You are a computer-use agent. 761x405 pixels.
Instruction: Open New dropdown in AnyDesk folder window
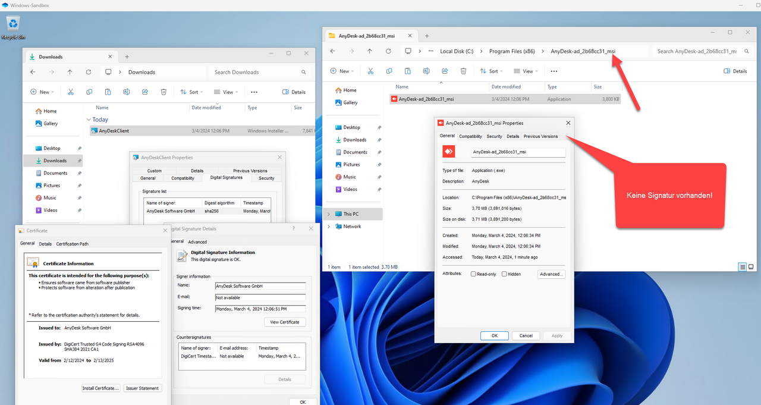[x=342, y=71]
